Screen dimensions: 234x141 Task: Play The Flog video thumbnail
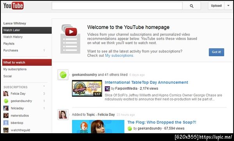coord(98,127)
